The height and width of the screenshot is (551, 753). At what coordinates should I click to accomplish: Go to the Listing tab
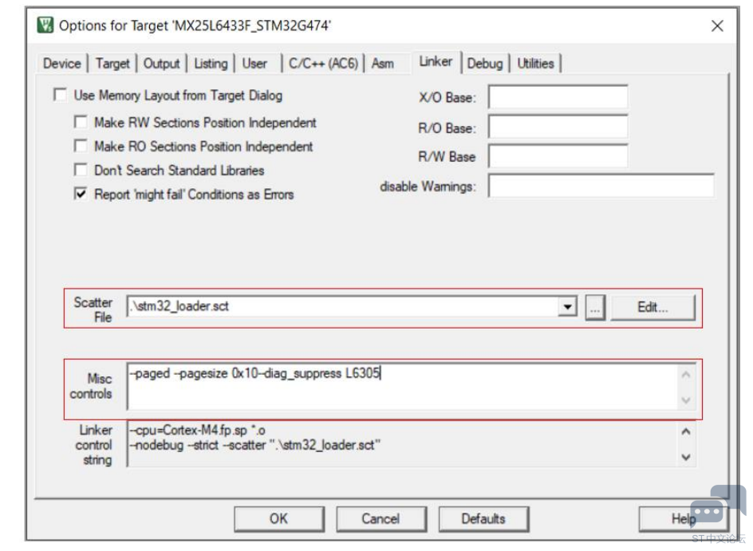tap(211, 63)
